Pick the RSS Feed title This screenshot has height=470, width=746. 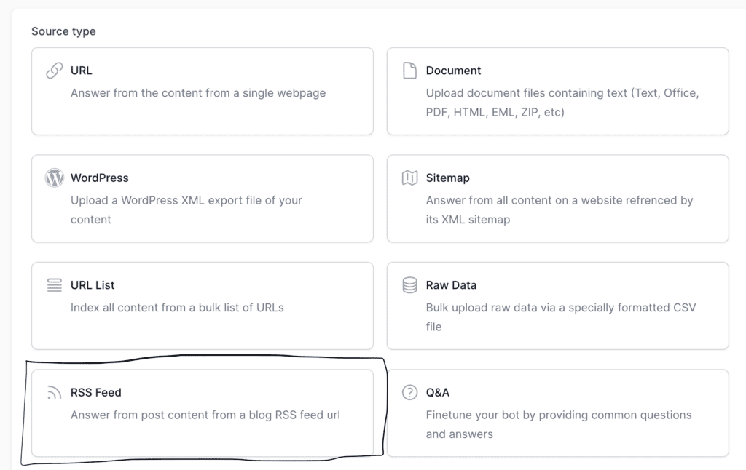(x=95, y=392)
